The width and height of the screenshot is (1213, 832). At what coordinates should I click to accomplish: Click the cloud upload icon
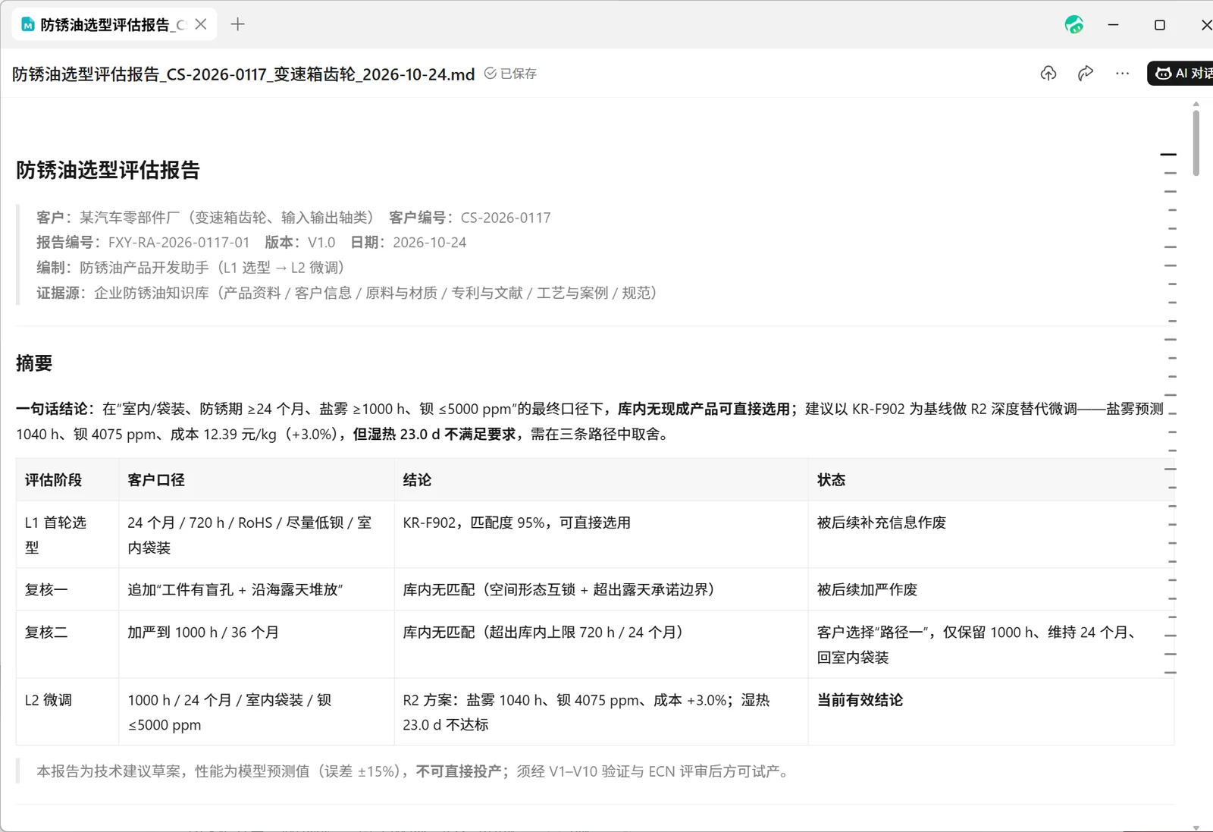tap(1048, 74)
